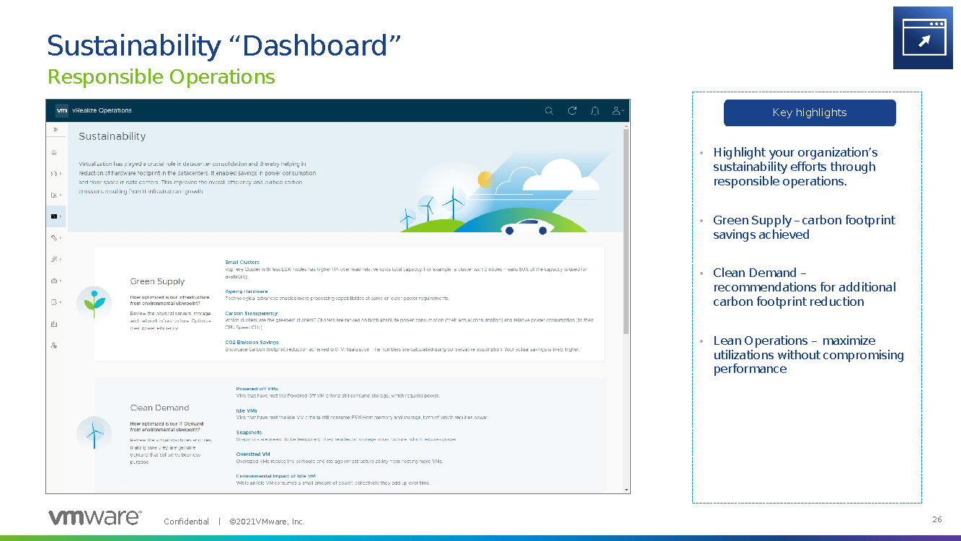Image resolution: width=961 pixels, height=541 pixels.
Task: Open the Small Clusters link
Action: pos(242,263)
